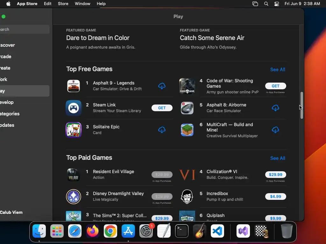Open the Asphalt 9 - Legends app icon

74,86
